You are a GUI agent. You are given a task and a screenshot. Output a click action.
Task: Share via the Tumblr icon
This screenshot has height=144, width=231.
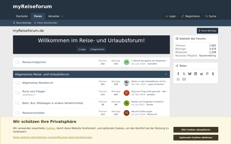213,74
